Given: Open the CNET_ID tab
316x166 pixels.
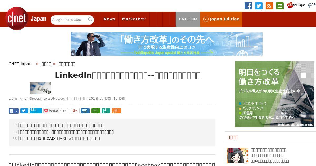Looking at the screenshot, I should 188,19.
